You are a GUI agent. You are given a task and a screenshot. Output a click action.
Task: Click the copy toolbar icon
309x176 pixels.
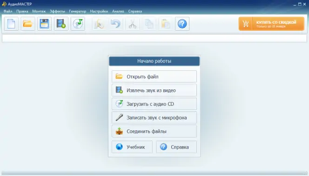(x=149, y=24)
